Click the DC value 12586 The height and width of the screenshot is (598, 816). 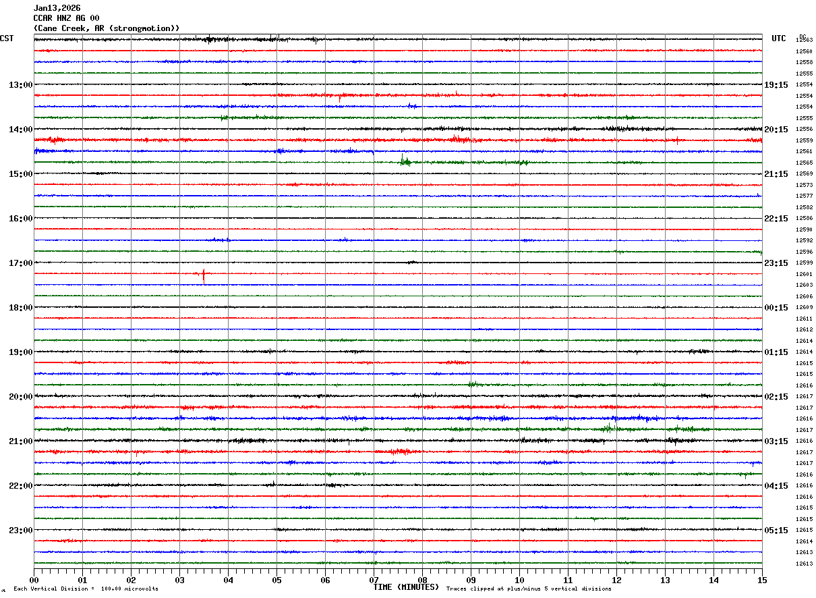[x=805, y=219]
